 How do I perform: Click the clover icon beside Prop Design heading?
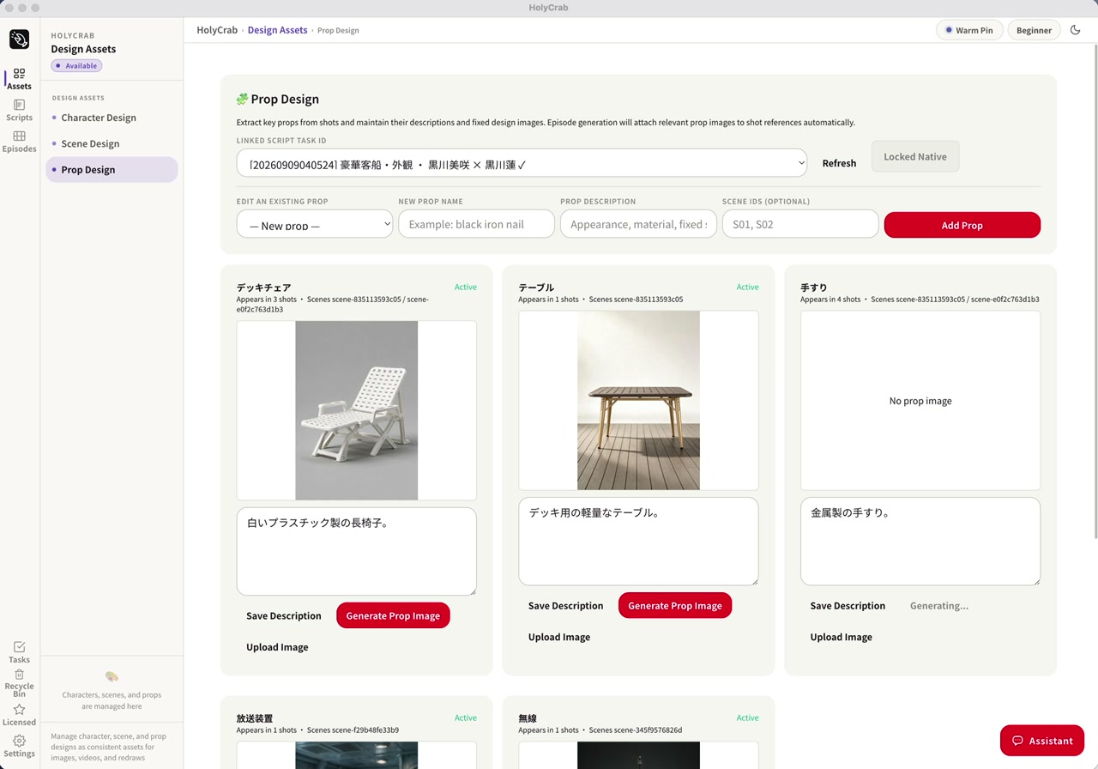tap(243, 100)
